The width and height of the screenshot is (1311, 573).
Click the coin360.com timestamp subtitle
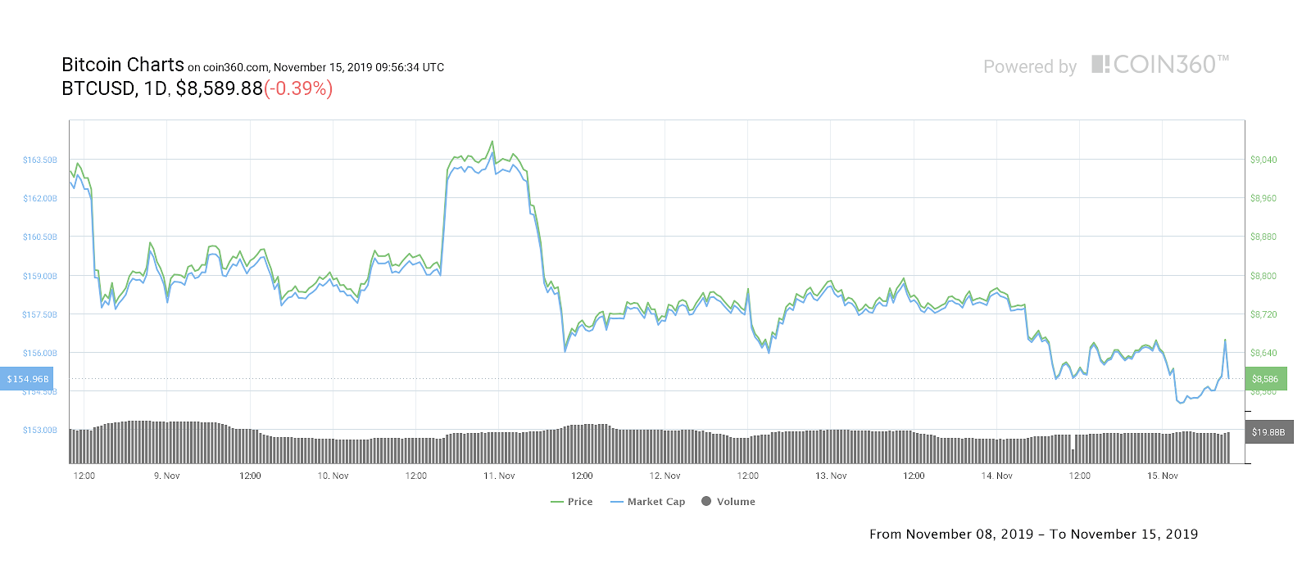point(316,67)
